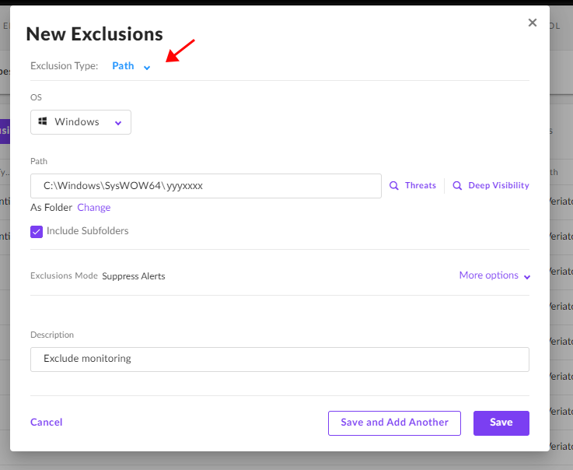The image size is (573, 470).
Task: Click the chevron arrow in the Windows dropdown
Action: pyautogui.click(x=118, y=123)
